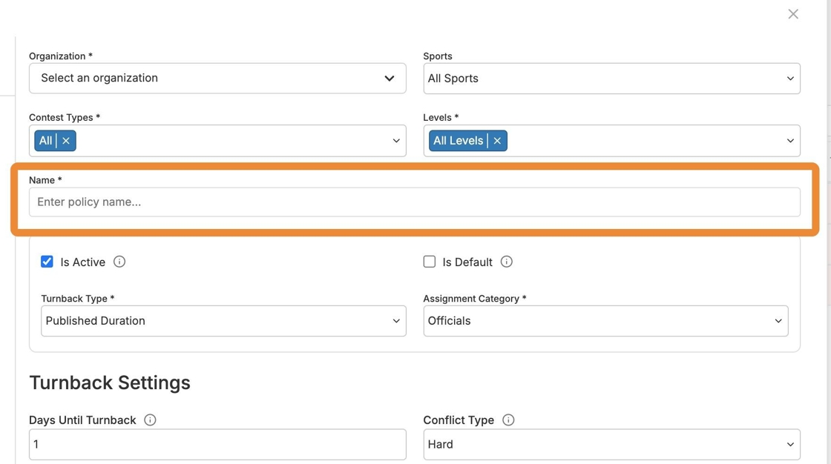831x464 pixels.
Task: Open the Organization dropdown
Action: 217,79
